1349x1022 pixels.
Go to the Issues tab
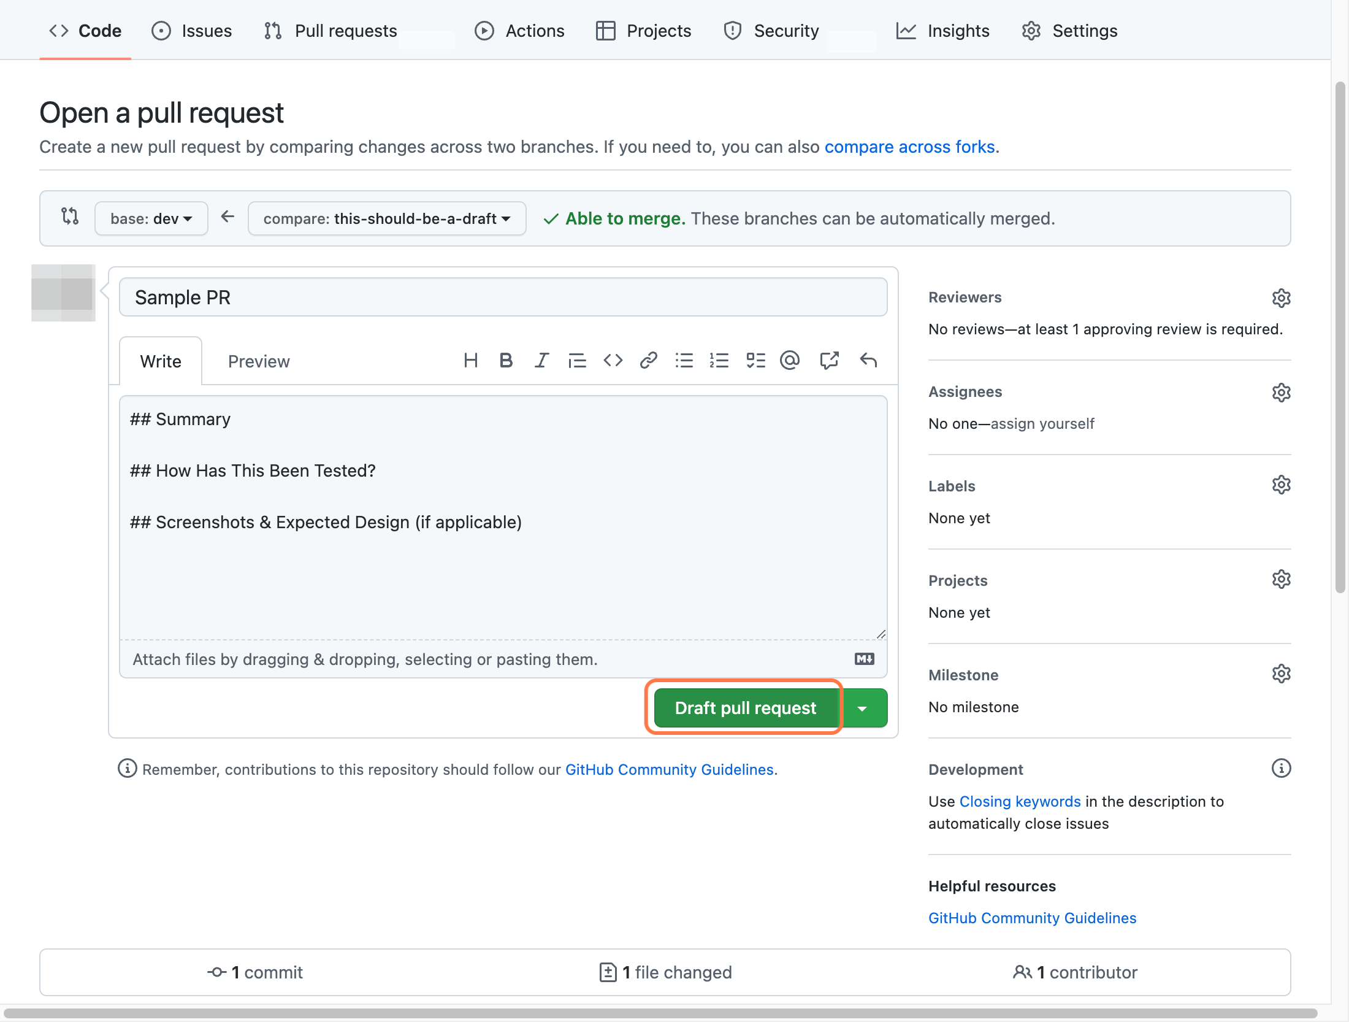click(192, 31)
